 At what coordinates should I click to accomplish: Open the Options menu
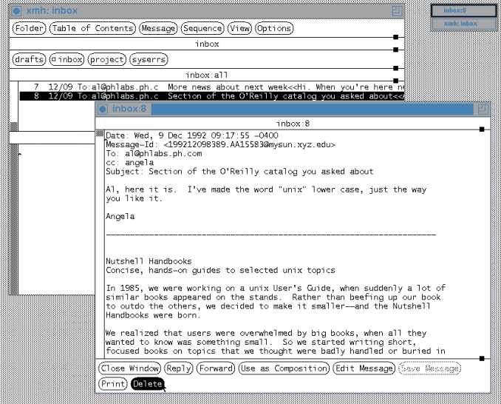coord(274,28)
